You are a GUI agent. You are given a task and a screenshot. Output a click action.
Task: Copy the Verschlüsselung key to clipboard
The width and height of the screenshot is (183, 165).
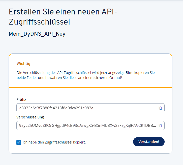point(160,126)
